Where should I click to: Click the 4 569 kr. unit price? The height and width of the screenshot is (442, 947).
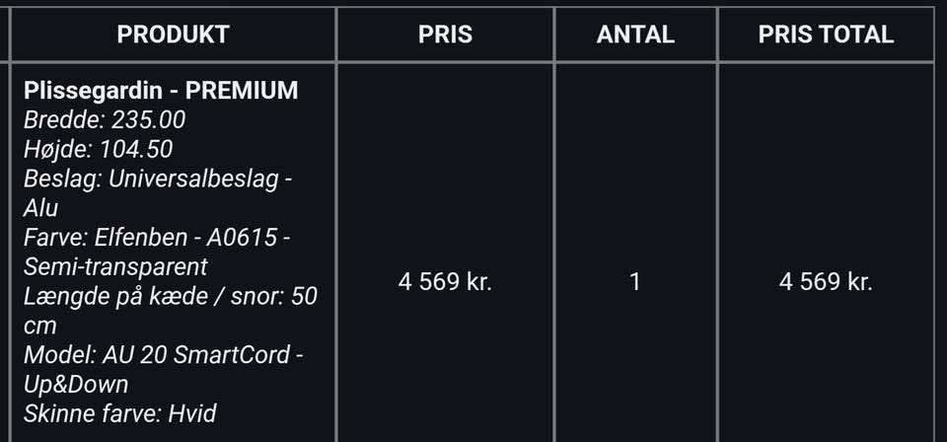(x=445, y=282)
